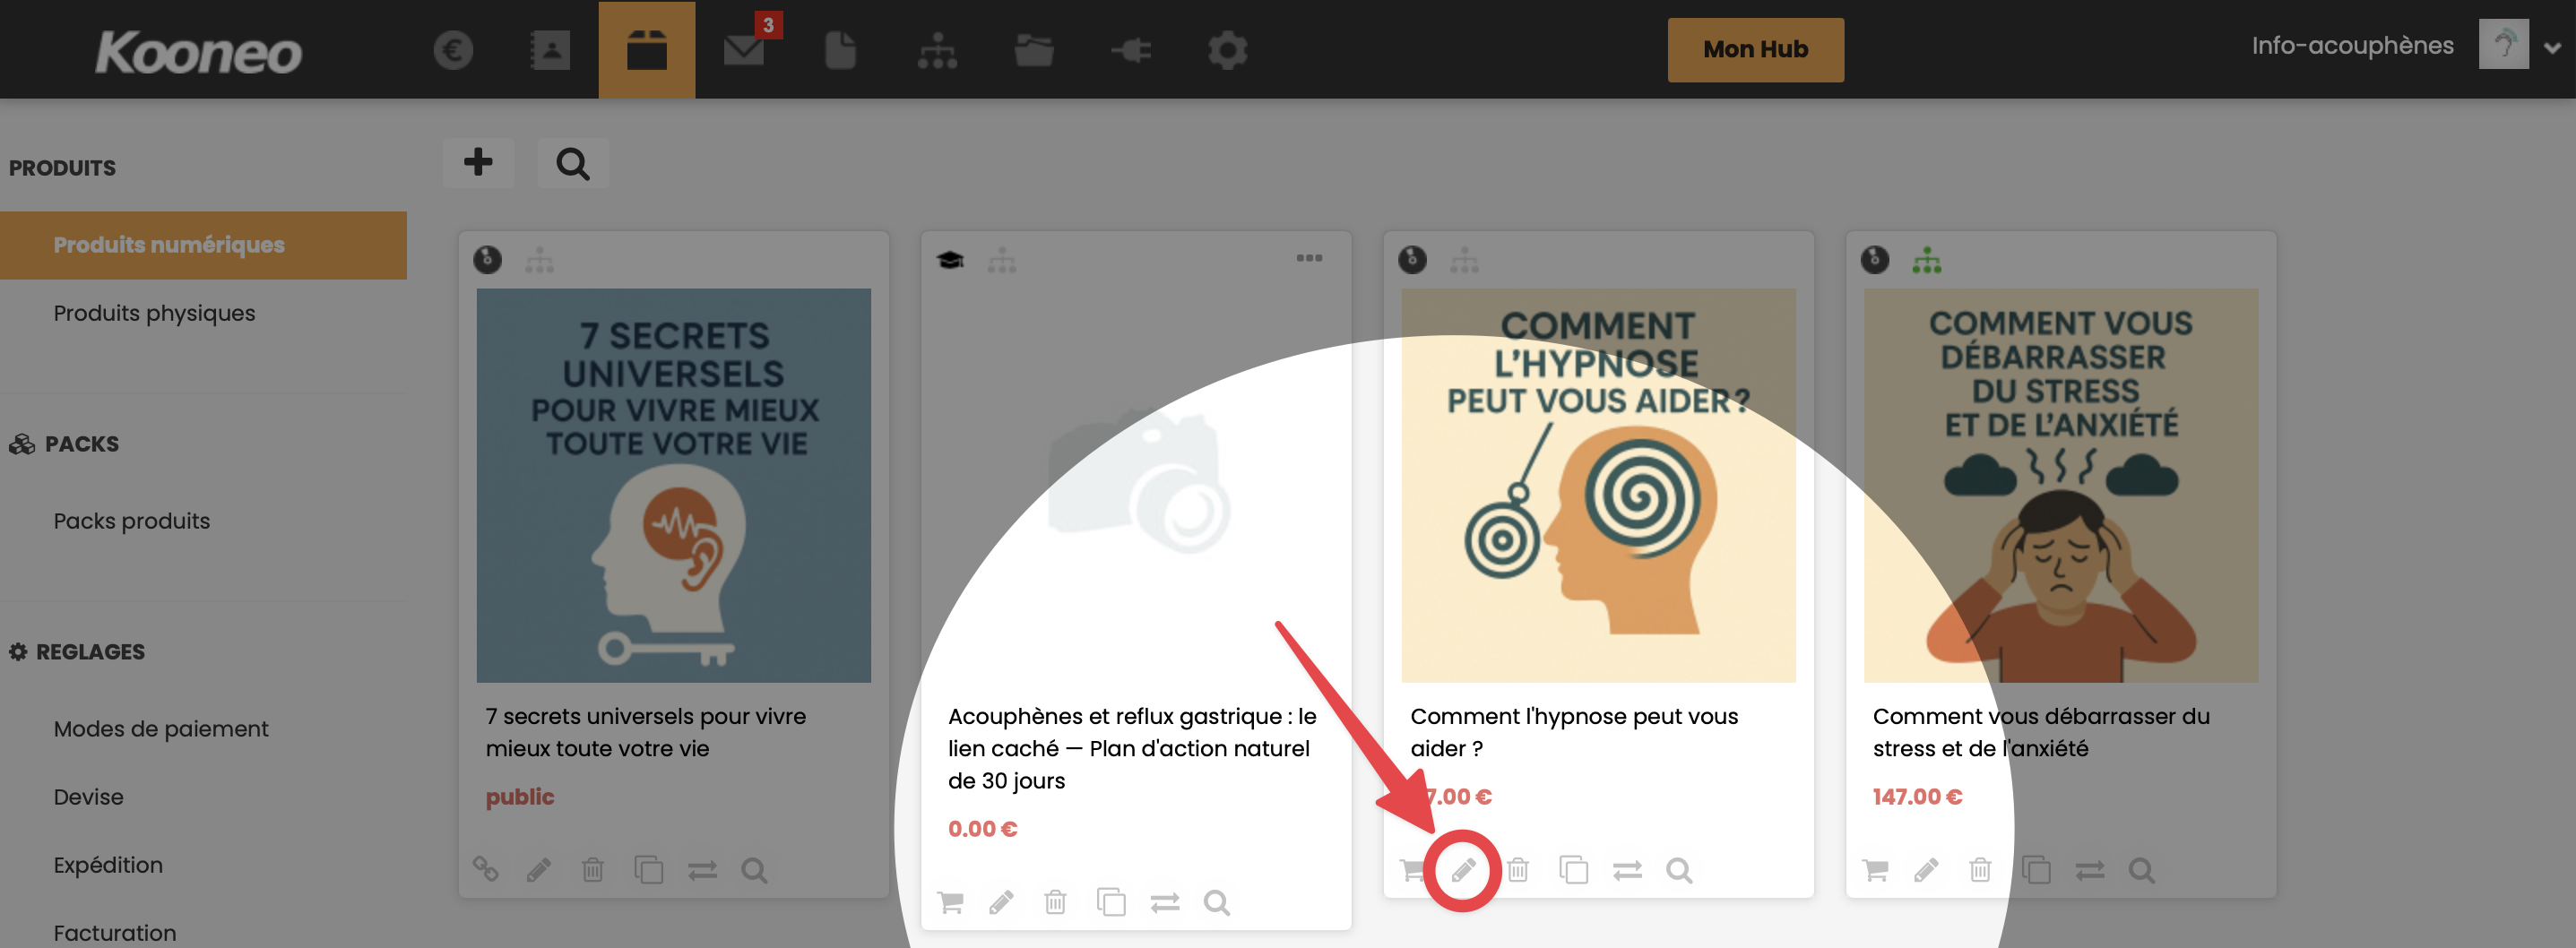
Task: Edit the Comment l'hypnose product with pencil
Action: coord(1463,870)
